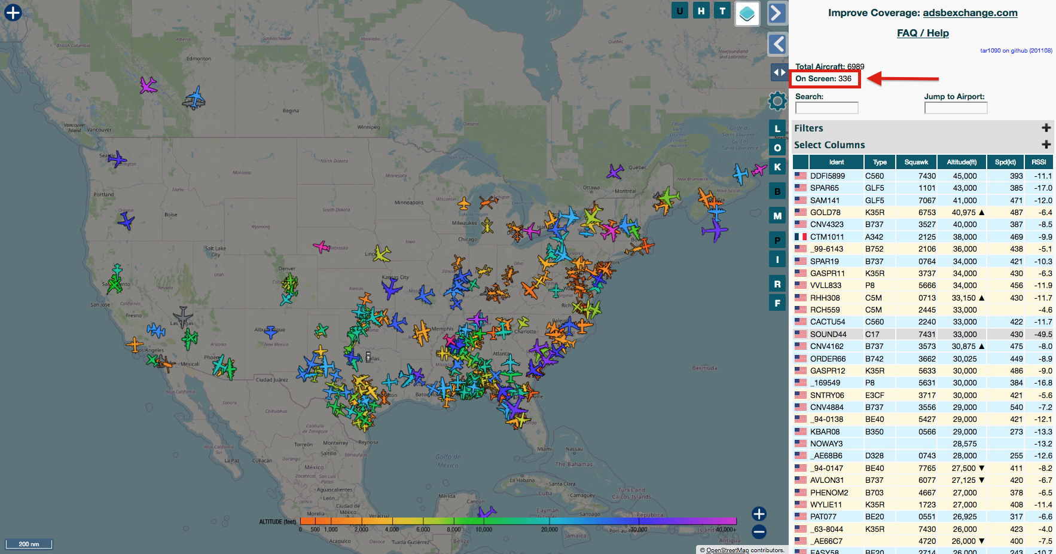Click the 200 nm scale bar
This screenshot has height=554, width=1056.
(x=29, y=544)
